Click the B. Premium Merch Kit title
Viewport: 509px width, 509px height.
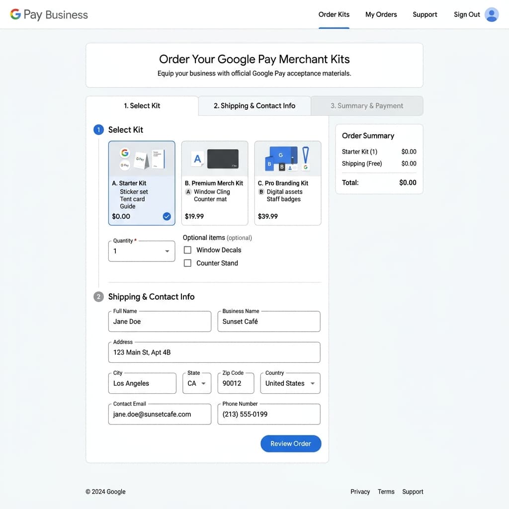coord(214,183)
